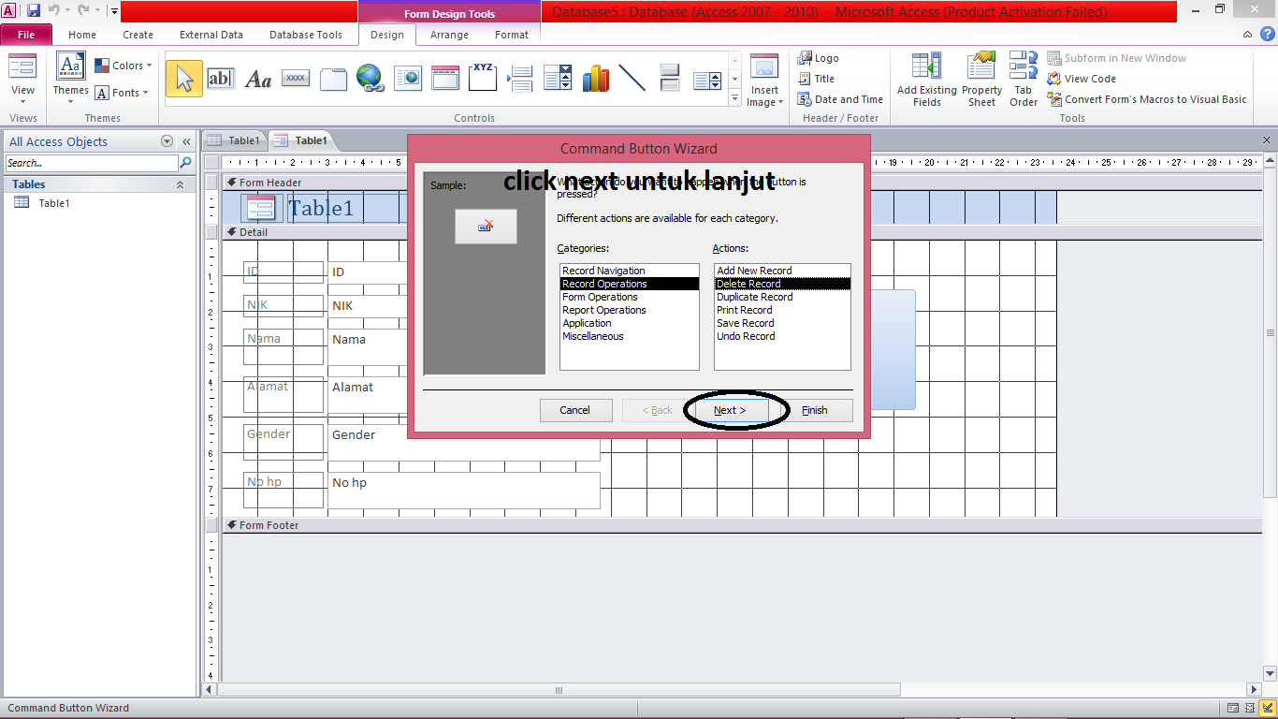Select the Button control in Controls group
The height and width of the screenshot is (719, 1278).
click(x=296, y=78)
